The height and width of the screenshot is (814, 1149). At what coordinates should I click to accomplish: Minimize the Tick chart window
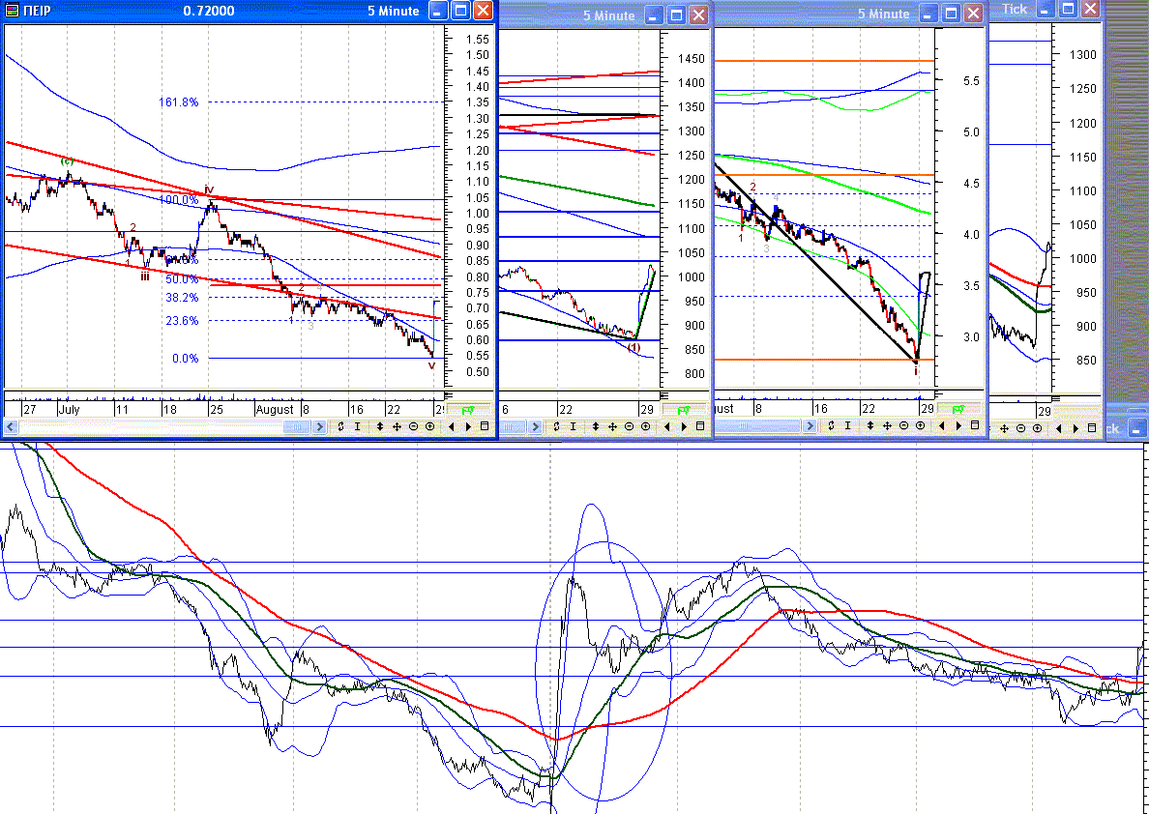coord(1046,9)
